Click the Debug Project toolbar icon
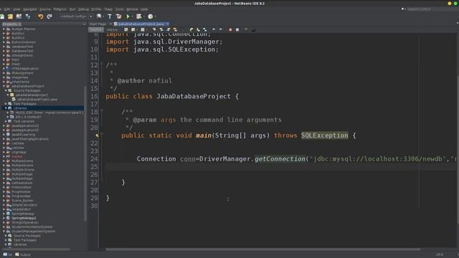 (x=139, y=16)
